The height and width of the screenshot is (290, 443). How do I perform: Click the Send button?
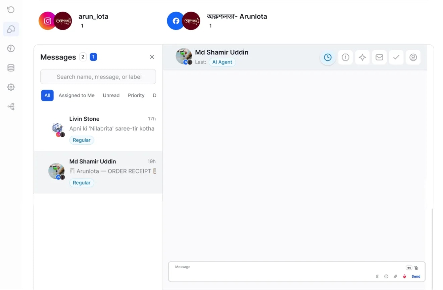click(x=416, y=277)
